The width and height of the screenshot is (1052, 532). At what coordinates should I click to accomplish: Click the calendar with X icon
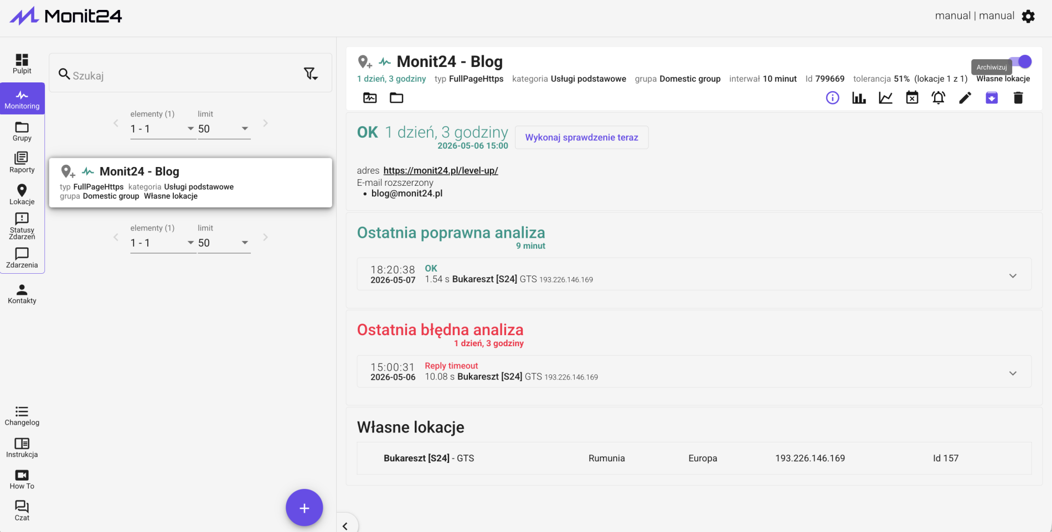pyautogui.click(x=912, y=98)
